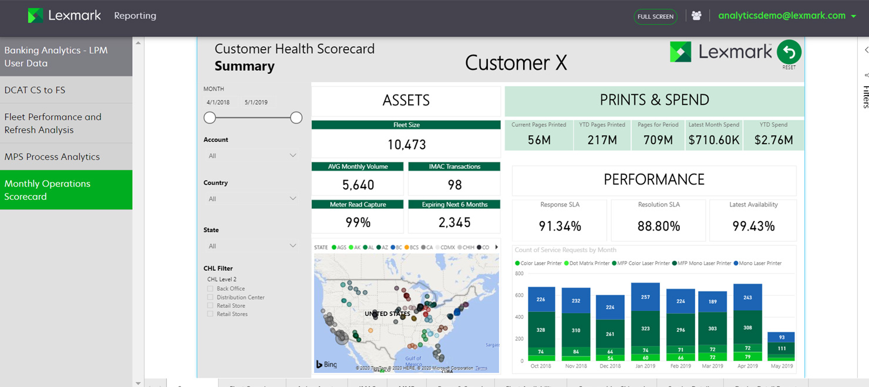Select the AVG Monthly Volume 5,640 card
869x387 pixels.
click(358, 179)
